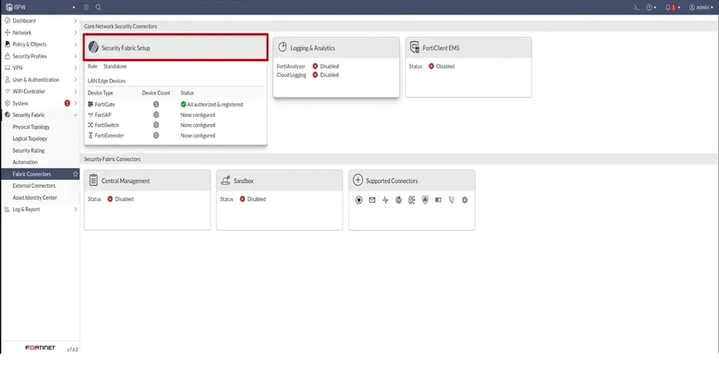Click the FortiExtender device count badge
The height and width of the screenshot is (383, 719).
156,135
